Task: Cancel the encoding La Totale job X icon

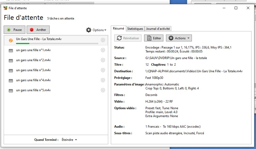Action: click(103, 40)
